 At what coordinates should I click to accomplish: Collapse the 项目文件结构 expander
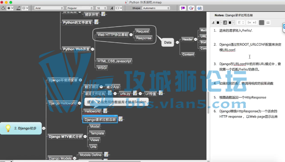tap(115, 94)
